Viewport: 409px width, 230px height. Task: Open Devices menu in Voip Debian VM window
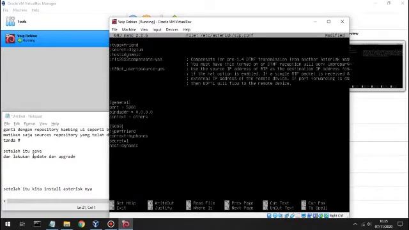pyautogui.click(x=172, y=29)
